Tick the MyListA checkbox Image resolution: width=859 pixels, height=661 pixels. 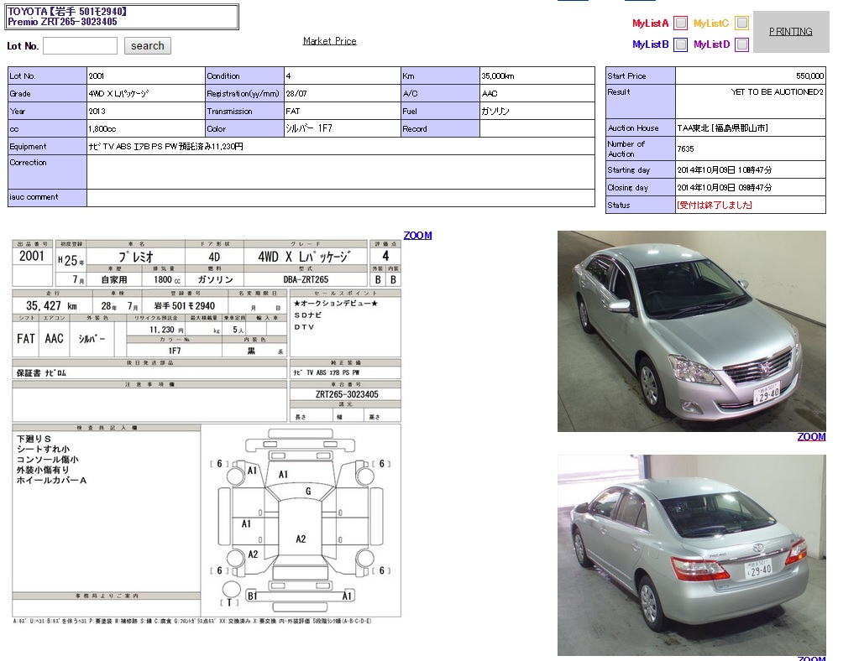(x=680, y=23)
